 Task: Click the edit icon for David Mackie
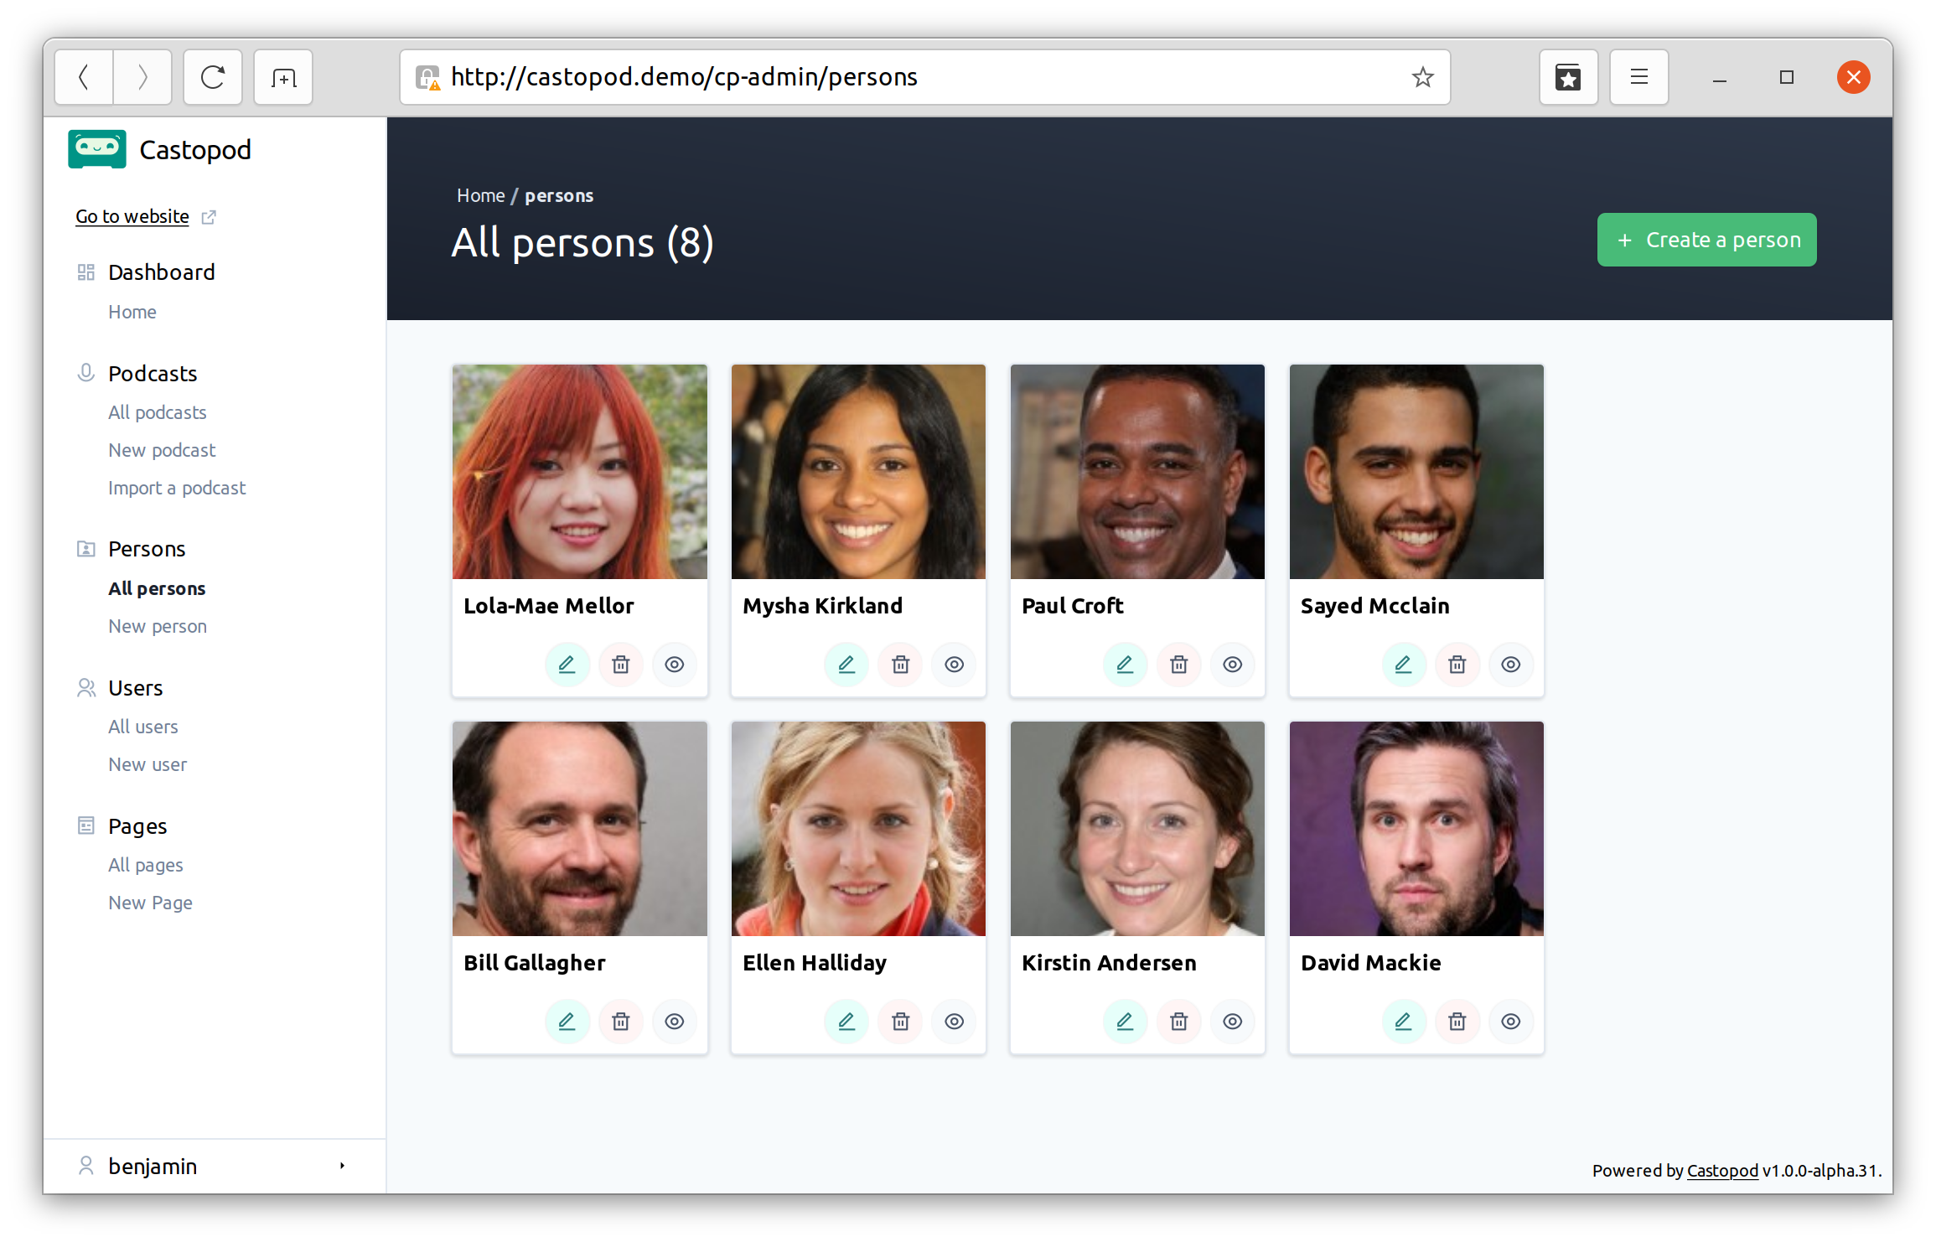[x=1401, y=1021]
